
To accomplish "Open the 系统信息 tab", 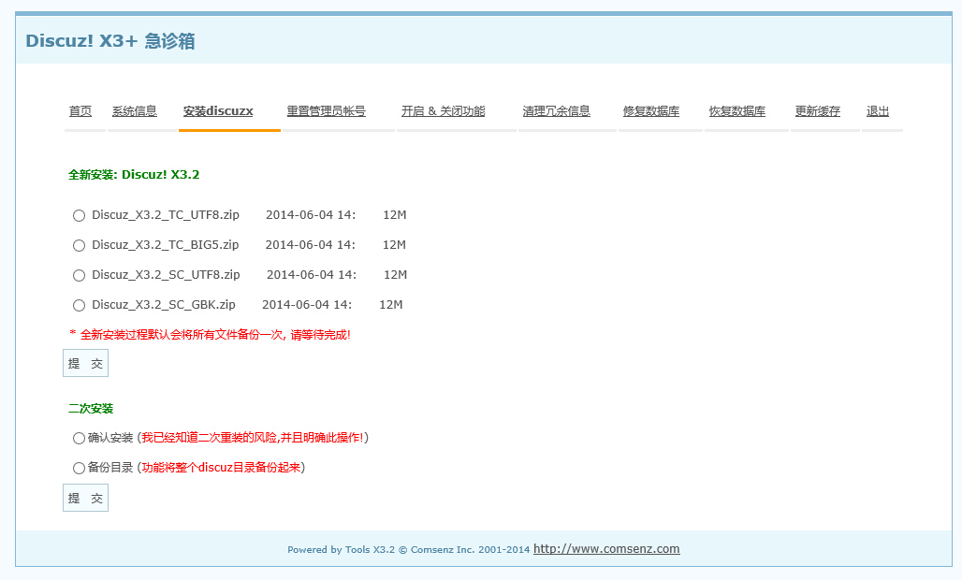I will click(x=135, y=111).
